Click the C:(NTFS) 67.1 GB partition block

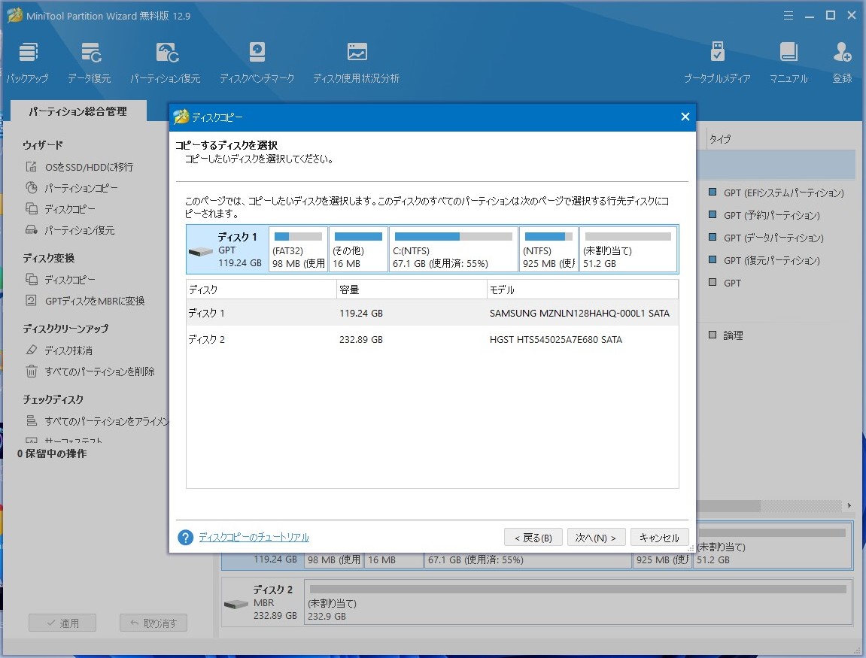[x=453, y=250]
